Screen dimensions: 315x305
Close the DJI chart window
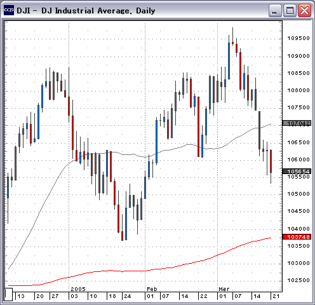(305, 10)
